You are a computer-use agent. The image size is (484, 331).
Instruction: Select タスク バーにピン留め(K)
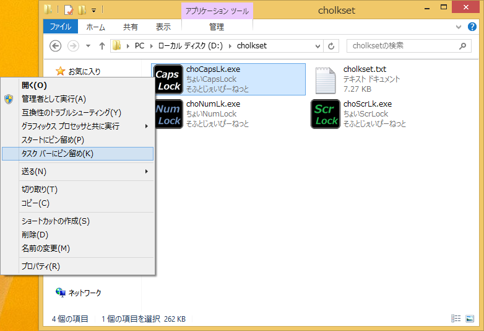[x=78, y=154]
